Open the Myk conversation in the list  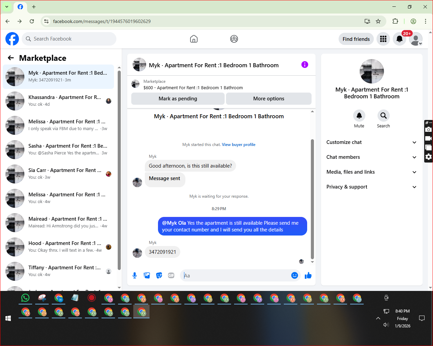click(x=59, y=77)
